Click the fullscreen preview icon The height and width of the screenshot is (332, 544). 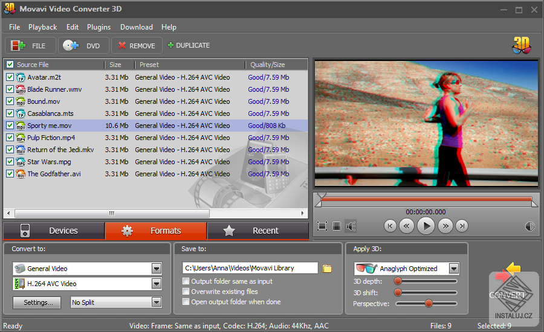pyautogui.click(x=322, y=226)
